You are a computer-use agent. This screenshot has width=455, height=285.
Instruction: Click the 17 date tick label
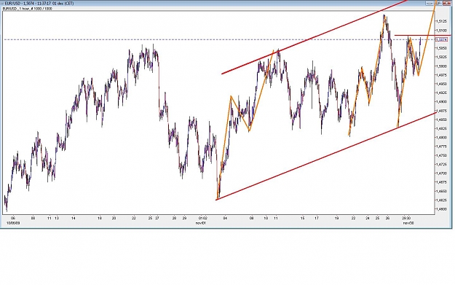317,218
